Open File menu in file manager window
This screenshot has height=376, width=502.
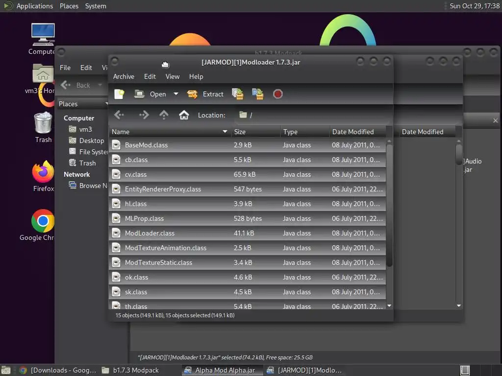pyautogui.click(x=65, y=68)
